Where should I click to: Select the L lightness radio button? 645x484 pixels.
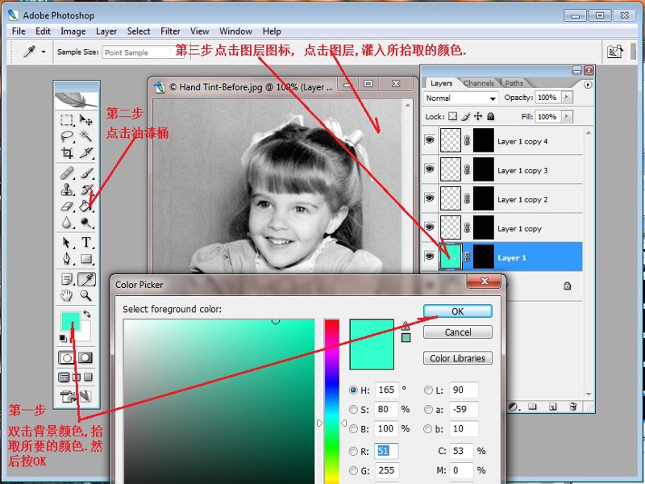tap(429, 390)
